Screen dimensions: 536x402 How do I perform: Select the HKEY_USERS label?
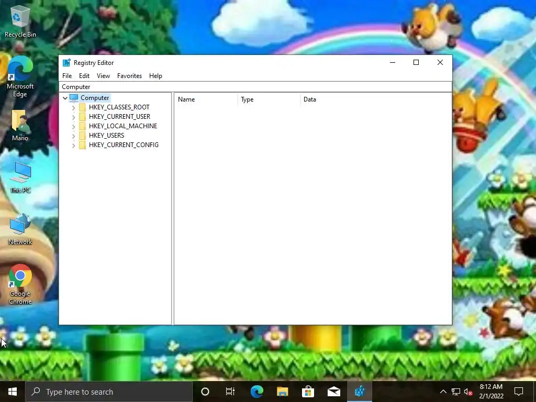pos(106,136)
